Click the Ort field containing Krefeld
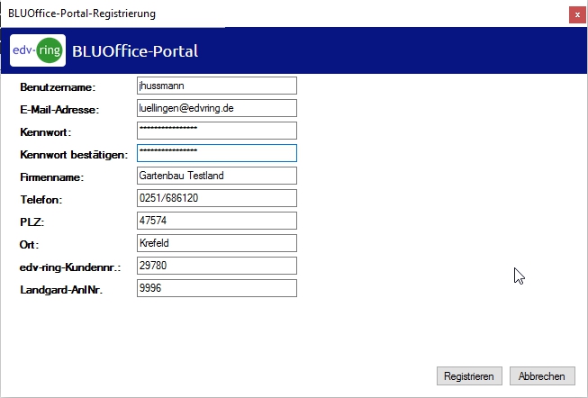Image resolution: width=588 pixels, height=398 pixels. pos(216,243)
